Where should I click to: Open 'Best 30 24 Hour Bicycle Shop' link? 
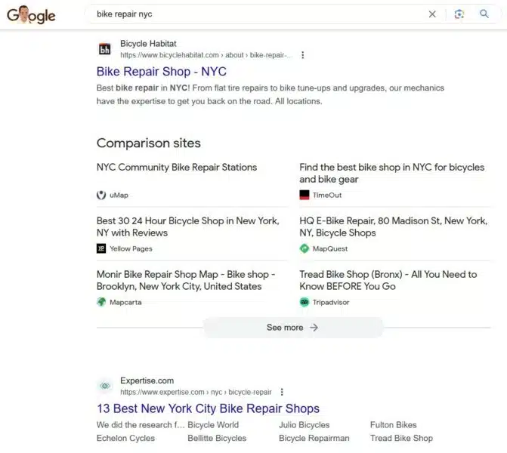pyautogui.click(x=188, y=226)
